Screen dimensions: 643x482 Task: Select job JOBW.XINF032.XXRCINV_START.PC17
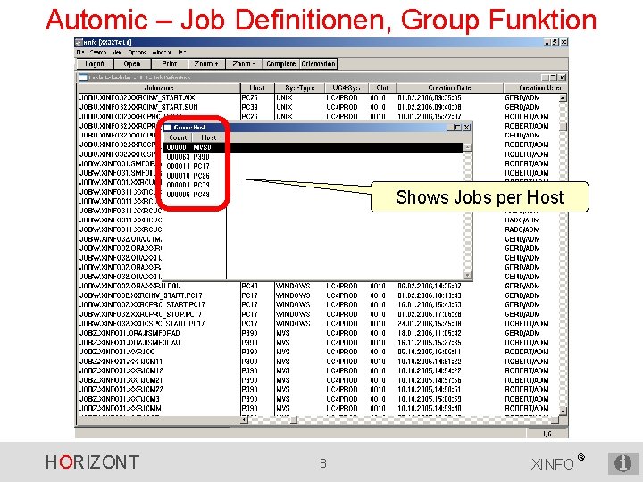[x=140, y=295]
